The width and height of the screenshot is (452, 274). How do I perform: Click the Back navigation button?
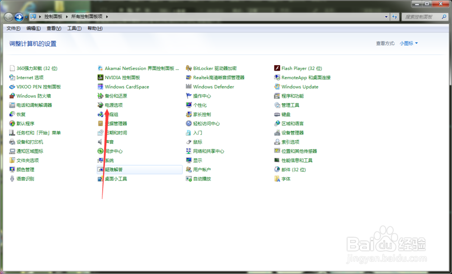coord(9,17)
